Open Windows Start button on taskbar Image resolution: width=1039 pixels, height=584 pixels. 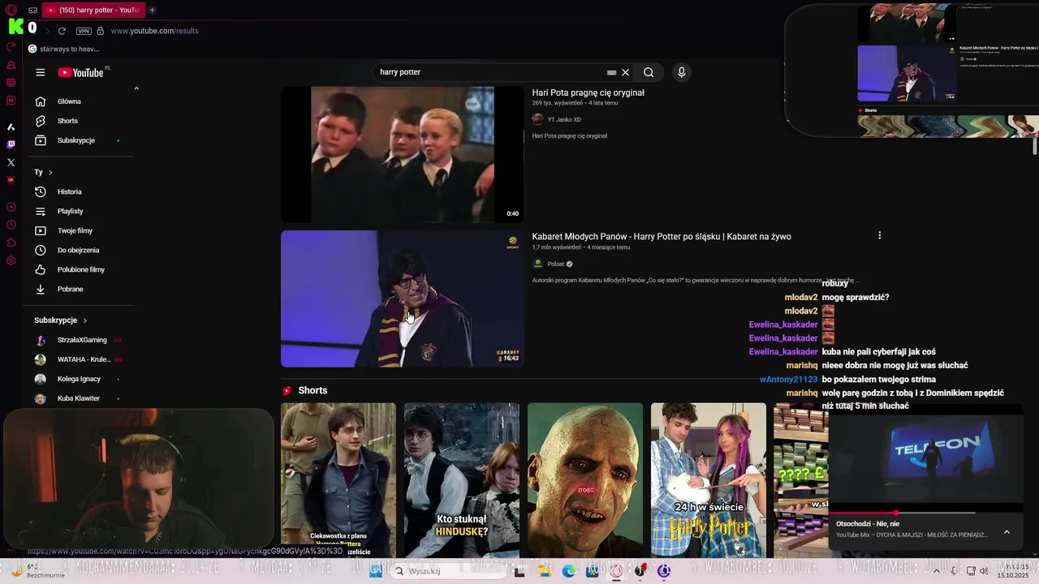[377, 571]
